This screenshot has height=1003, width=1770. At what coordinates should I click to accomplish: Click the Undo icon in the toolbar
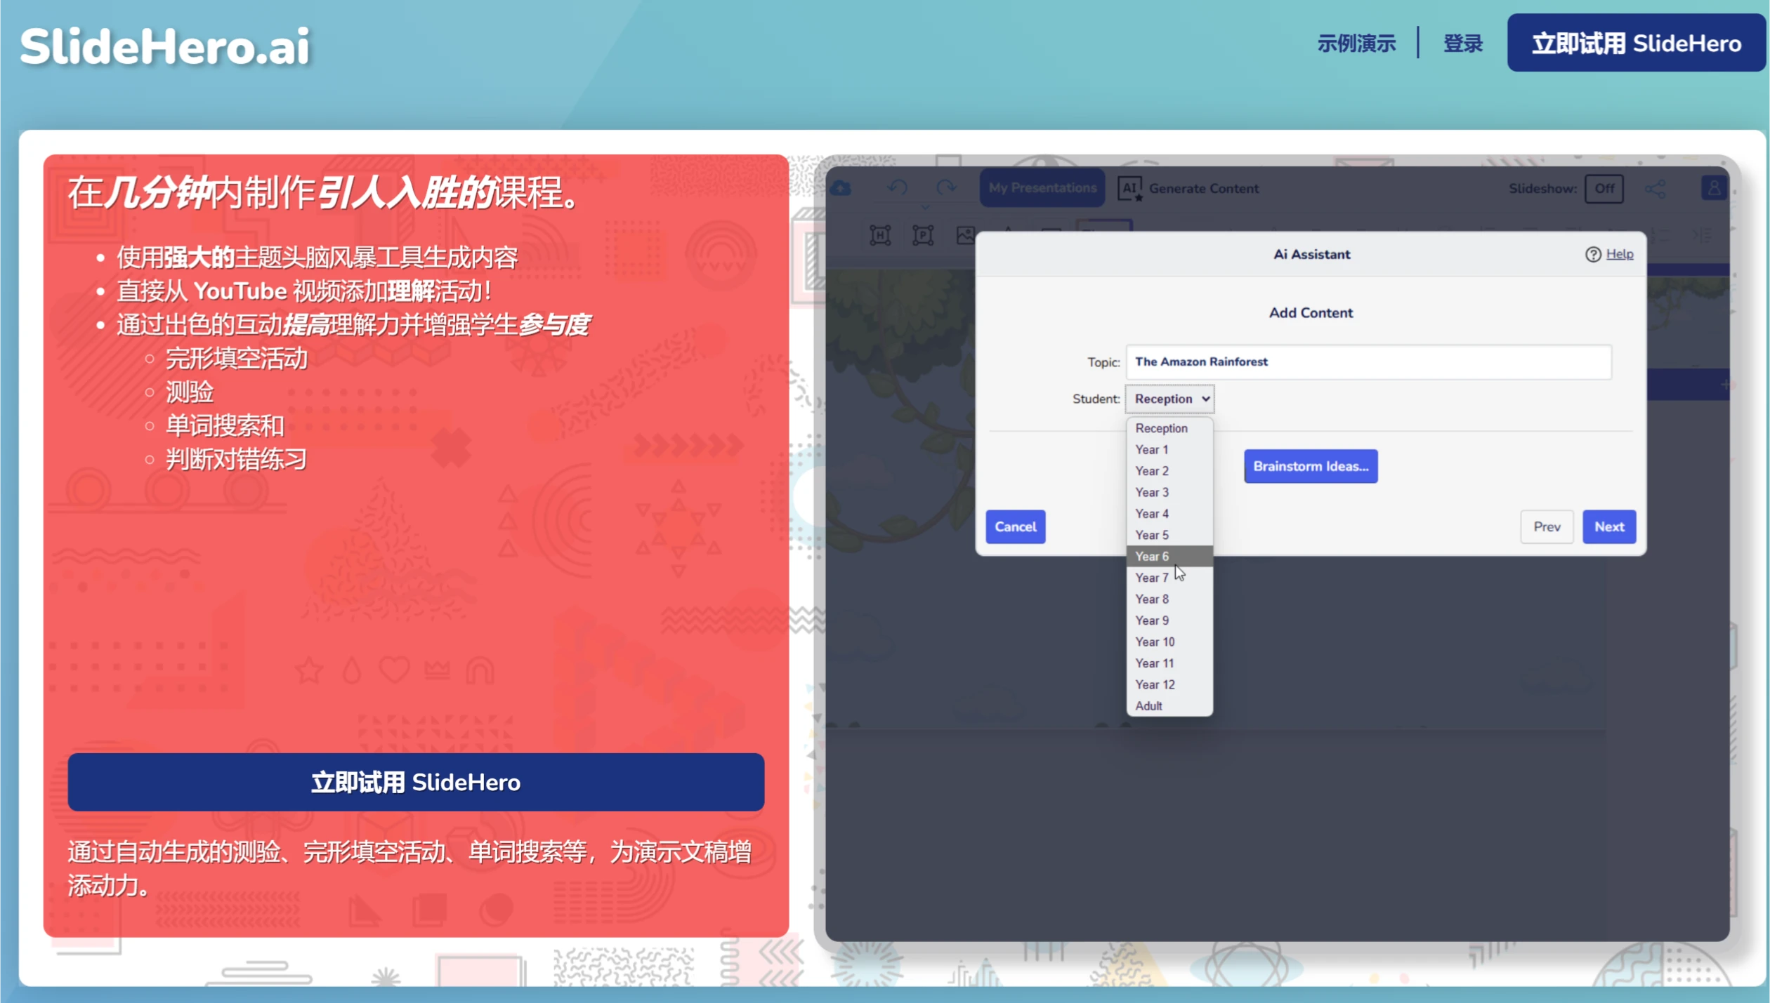896,188
